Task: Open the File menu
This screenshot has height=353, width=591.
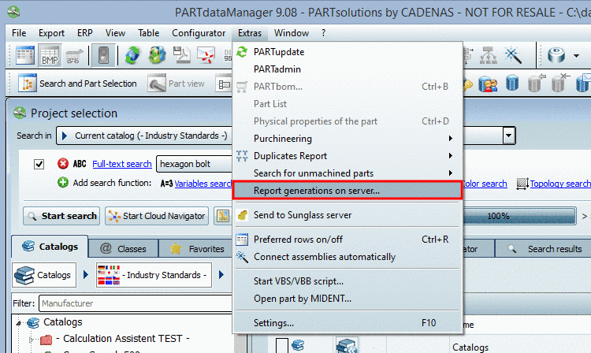Action: coord(19,33)
